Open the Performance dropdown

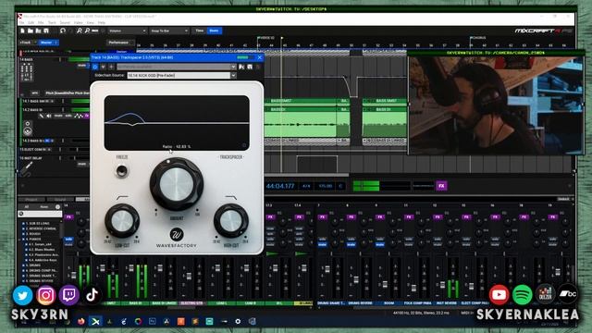point(120,43)
